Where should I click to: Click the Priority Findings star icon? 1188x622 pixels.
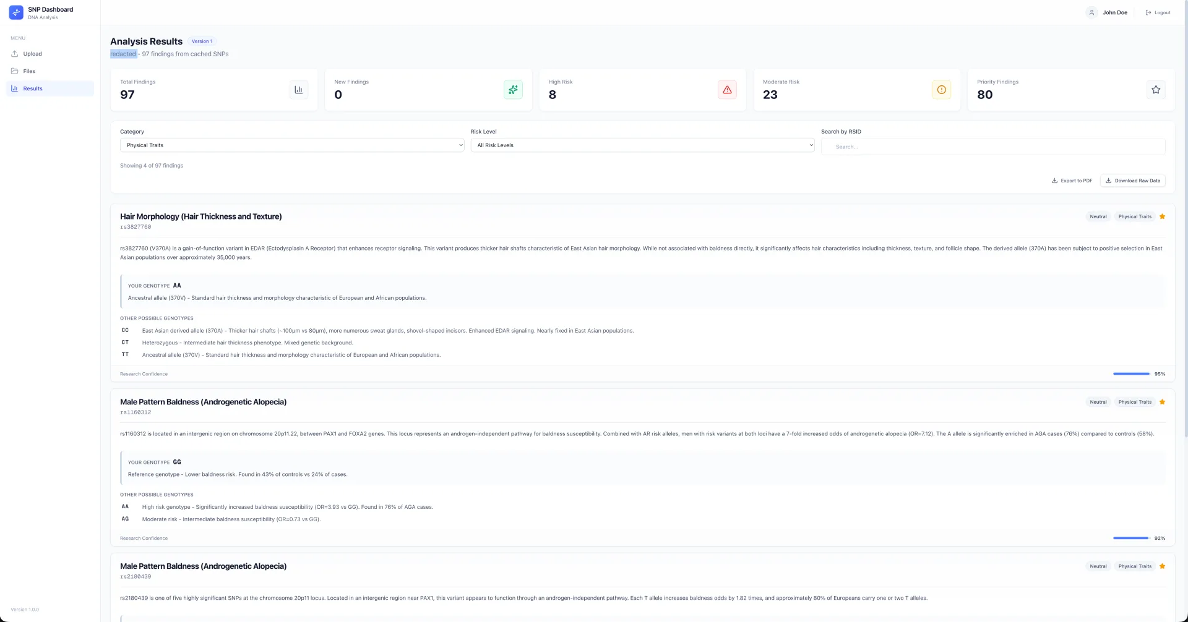pyautogui.click(x=1155, y=90)
